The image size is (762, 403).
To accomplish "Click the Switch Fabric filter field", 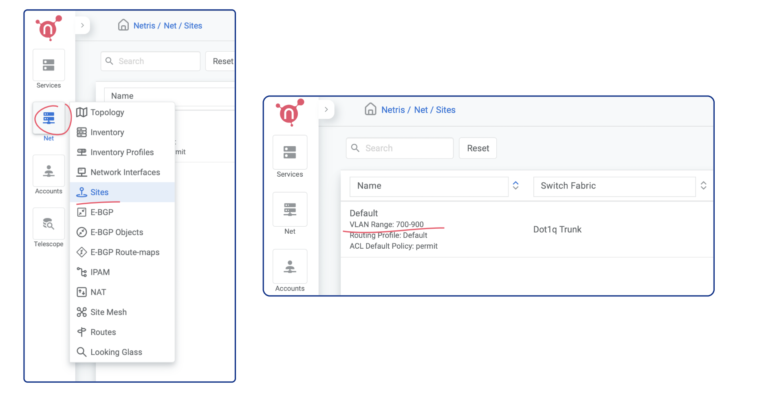I will (x=614, y=186).
